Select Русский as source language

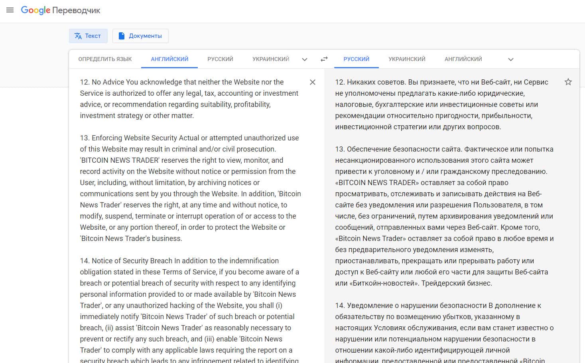point(220,59)
